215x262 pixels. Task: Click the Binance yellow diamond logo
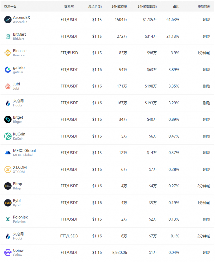pos(8,53)
